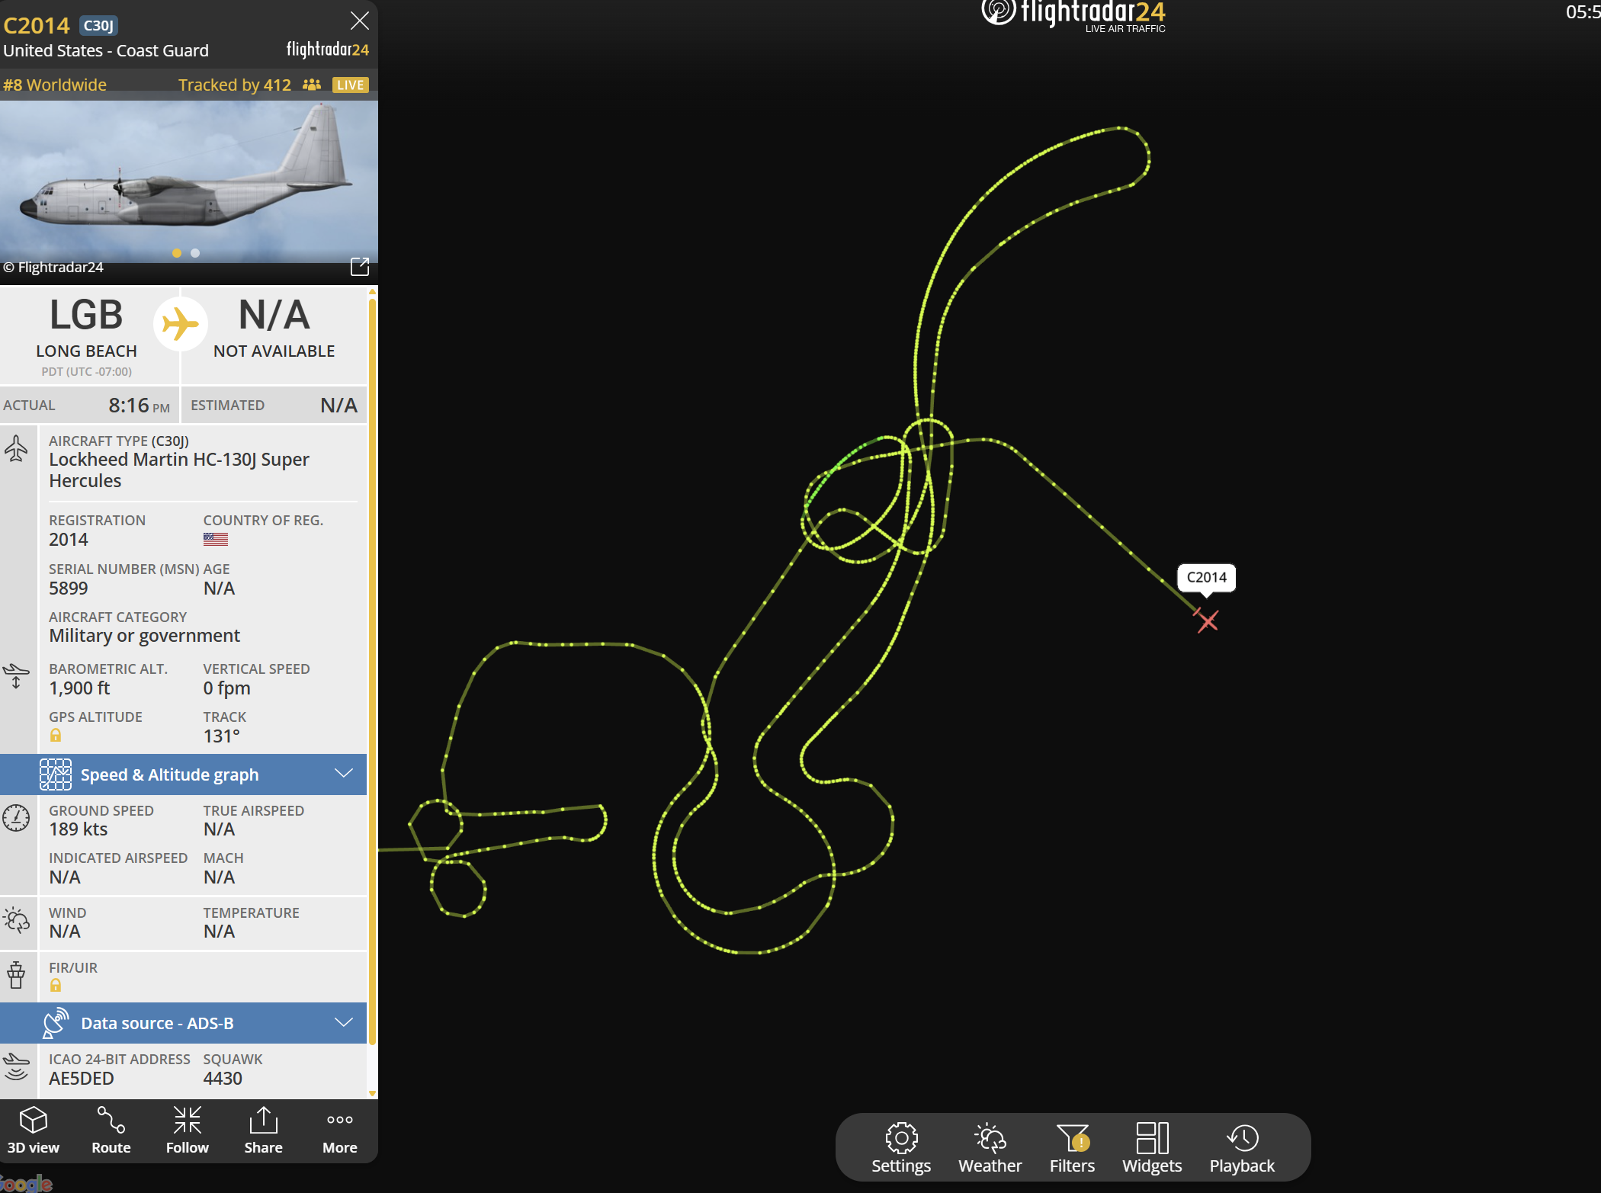Click the C2014 aircraft label on map

coord(1206,577)
